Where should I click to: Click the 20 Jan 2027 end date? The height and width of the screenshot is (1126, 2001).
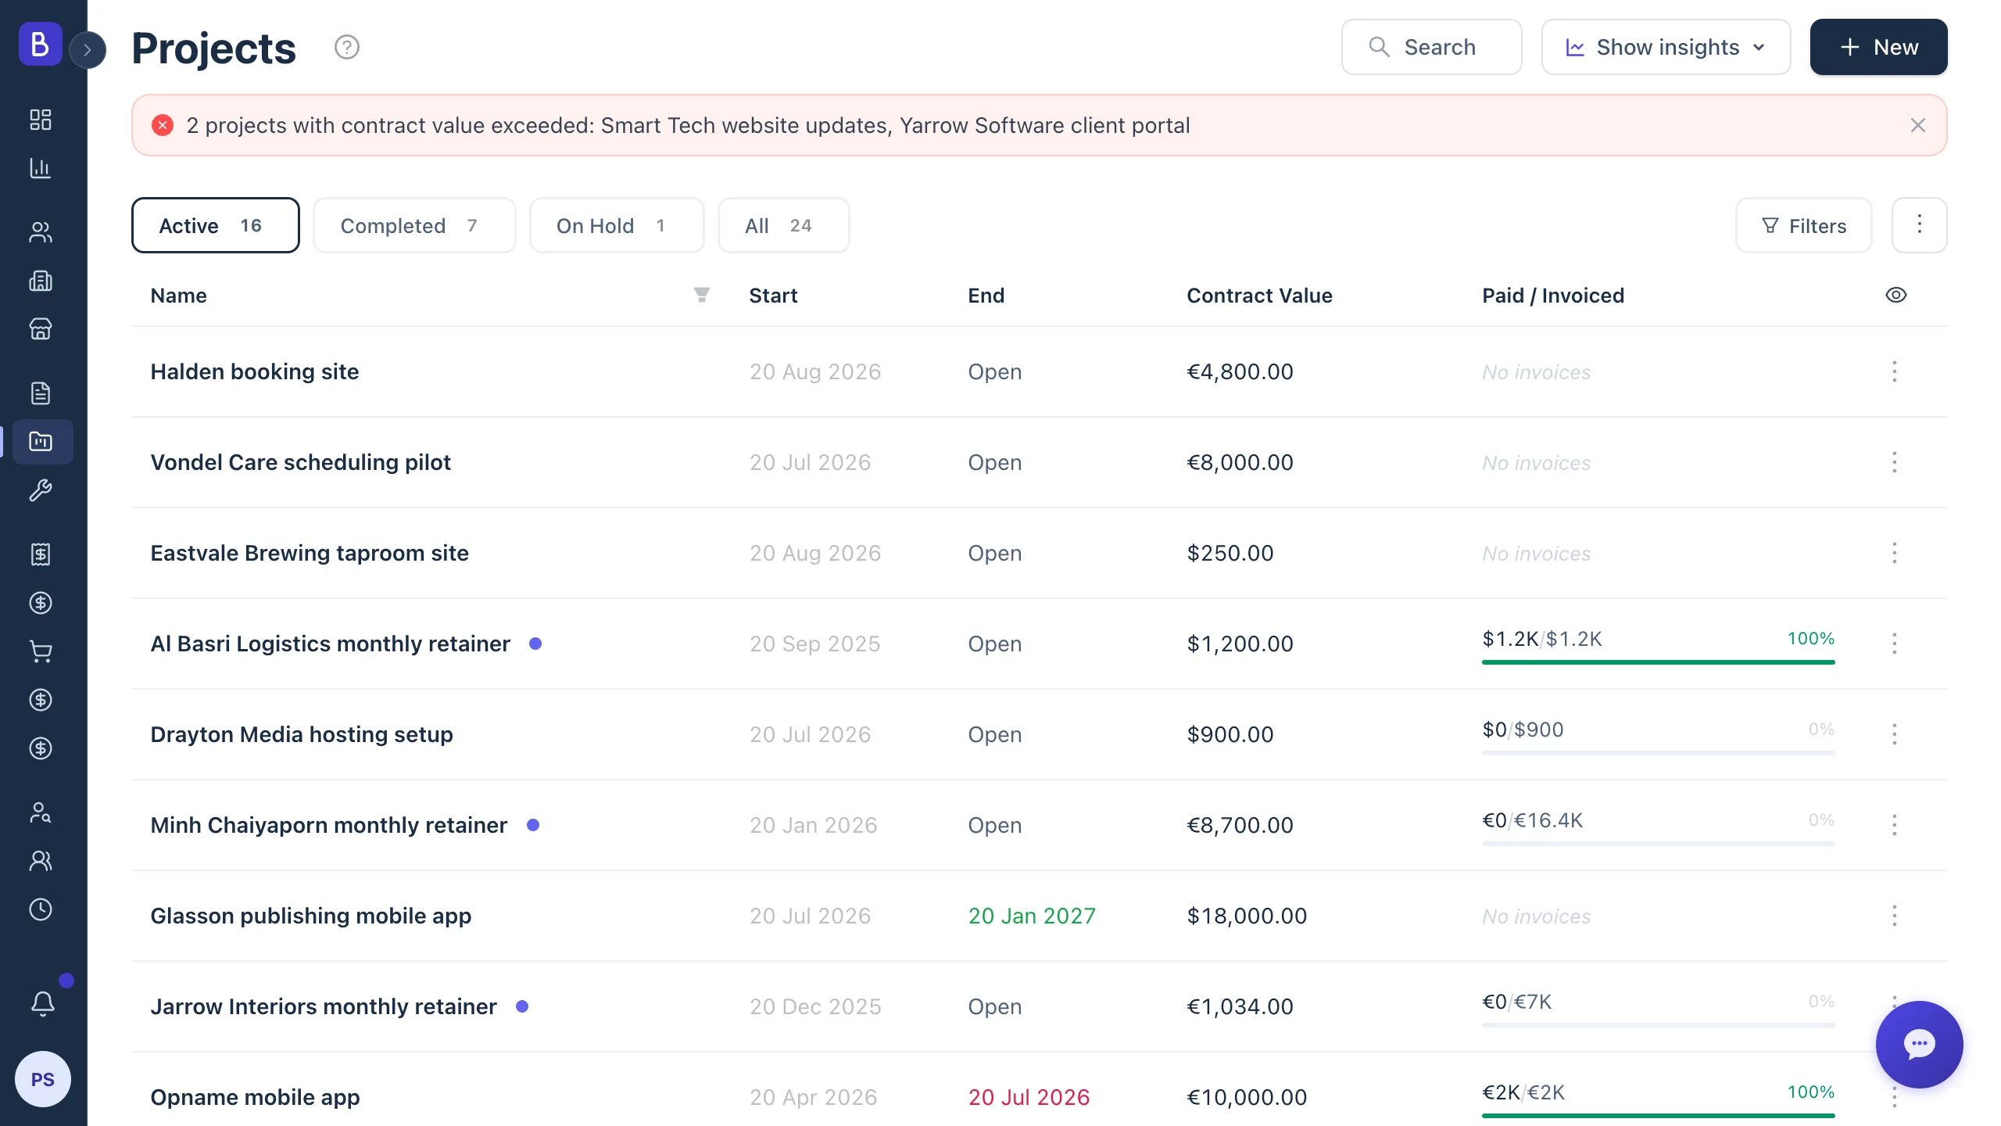tap(1032, 916)
